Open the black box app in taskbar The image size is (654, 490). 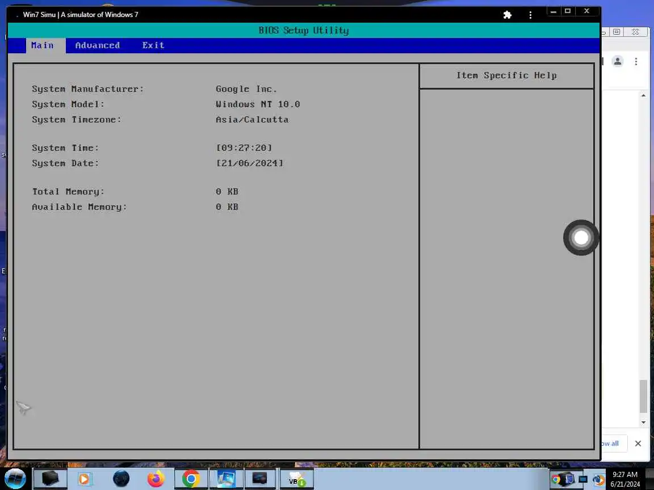click(x=49, y=479)
